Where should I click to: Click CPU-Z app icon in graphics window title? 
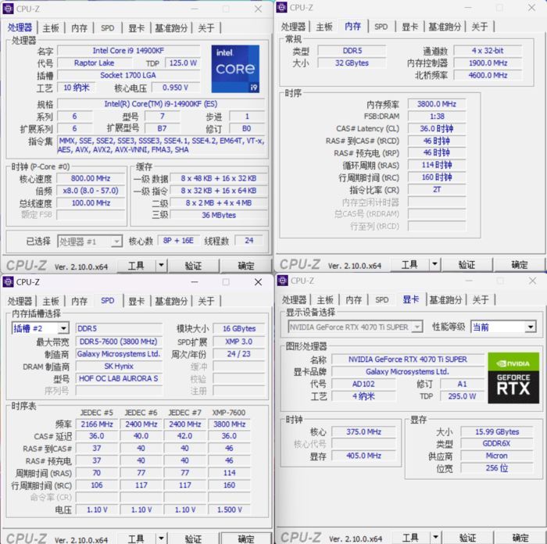pos(283,281)
